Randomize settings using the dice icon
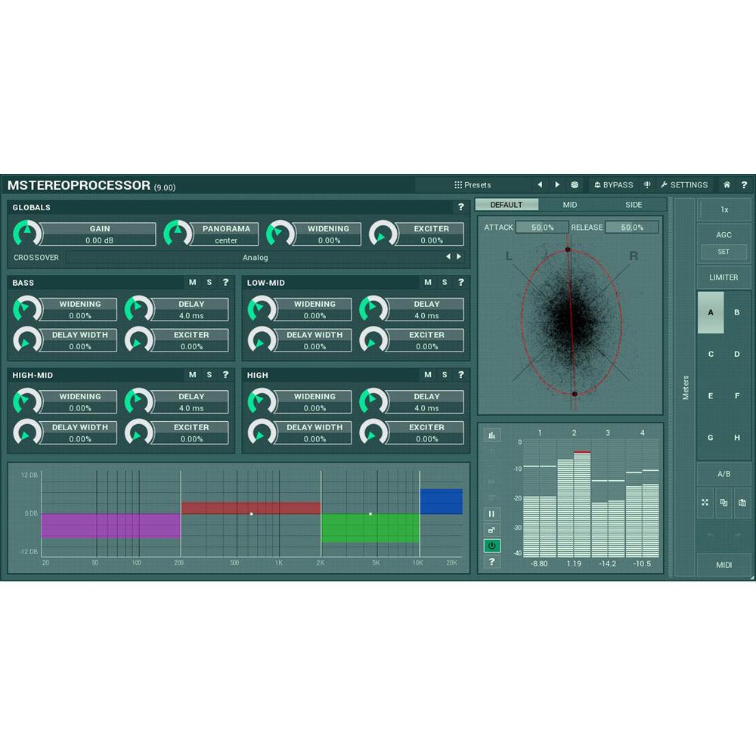The width and height of the screenshot is (756, 756). (575, 184)
